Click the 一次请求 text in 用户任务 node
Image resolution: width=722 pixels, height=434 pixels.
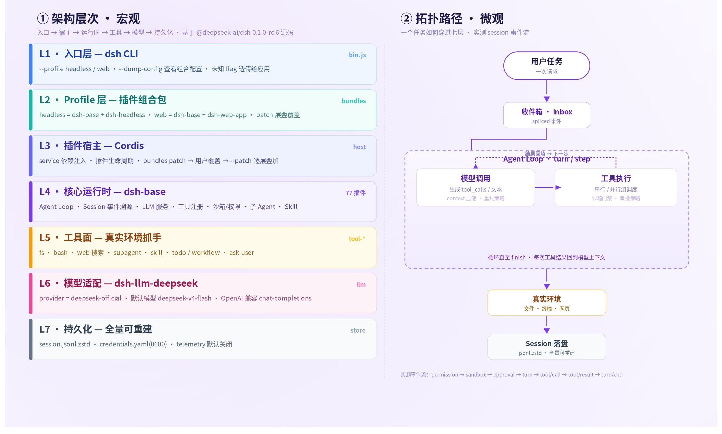(547, 72)
